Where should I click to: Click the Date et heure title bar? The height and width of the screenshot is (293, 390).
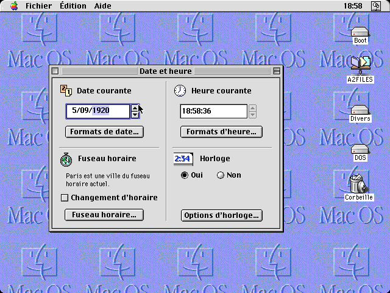pos(166,71)
